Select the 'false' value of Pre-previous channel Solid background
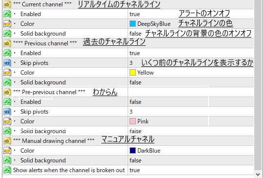 [x=135, y=131]
